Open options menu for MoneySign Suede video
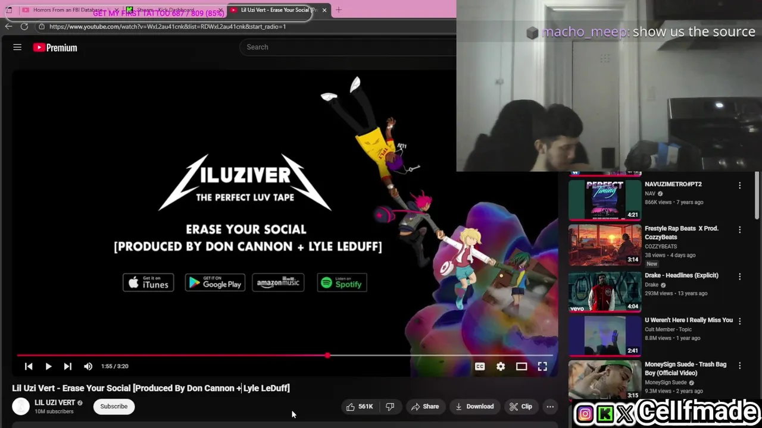The height and width of the screenshot is (428, 762). click(739, 366)
